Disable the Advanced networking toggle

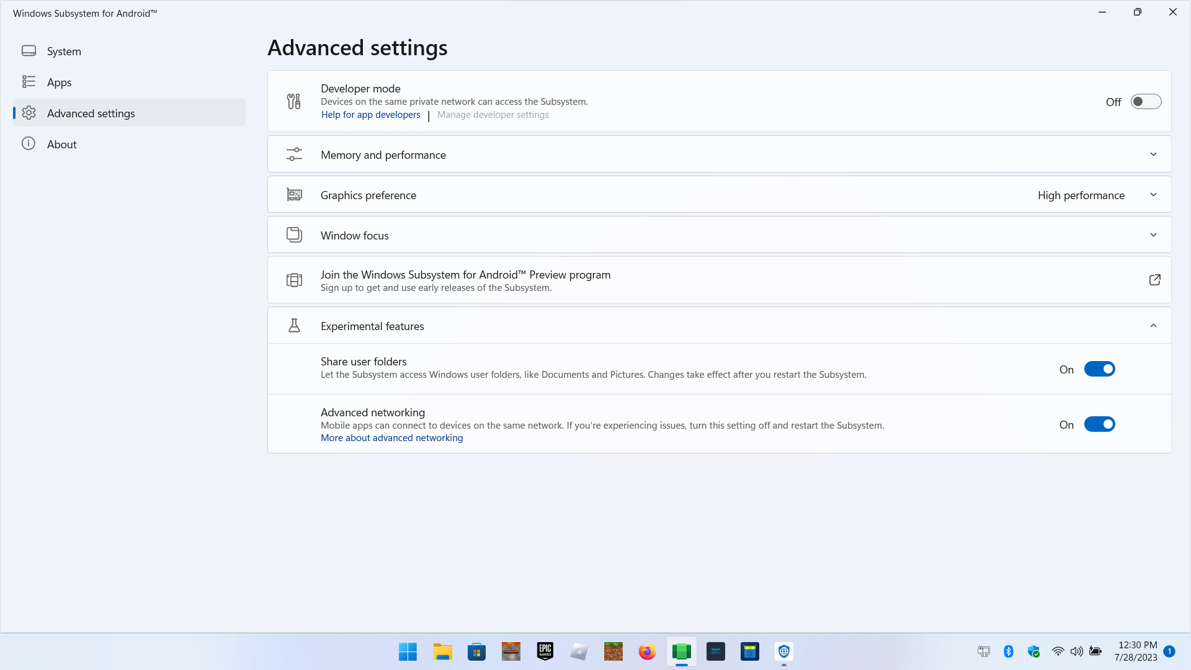[x=1099, y=424]
